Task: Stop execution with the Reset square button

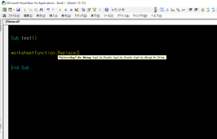Action: (x=71, y=10)
